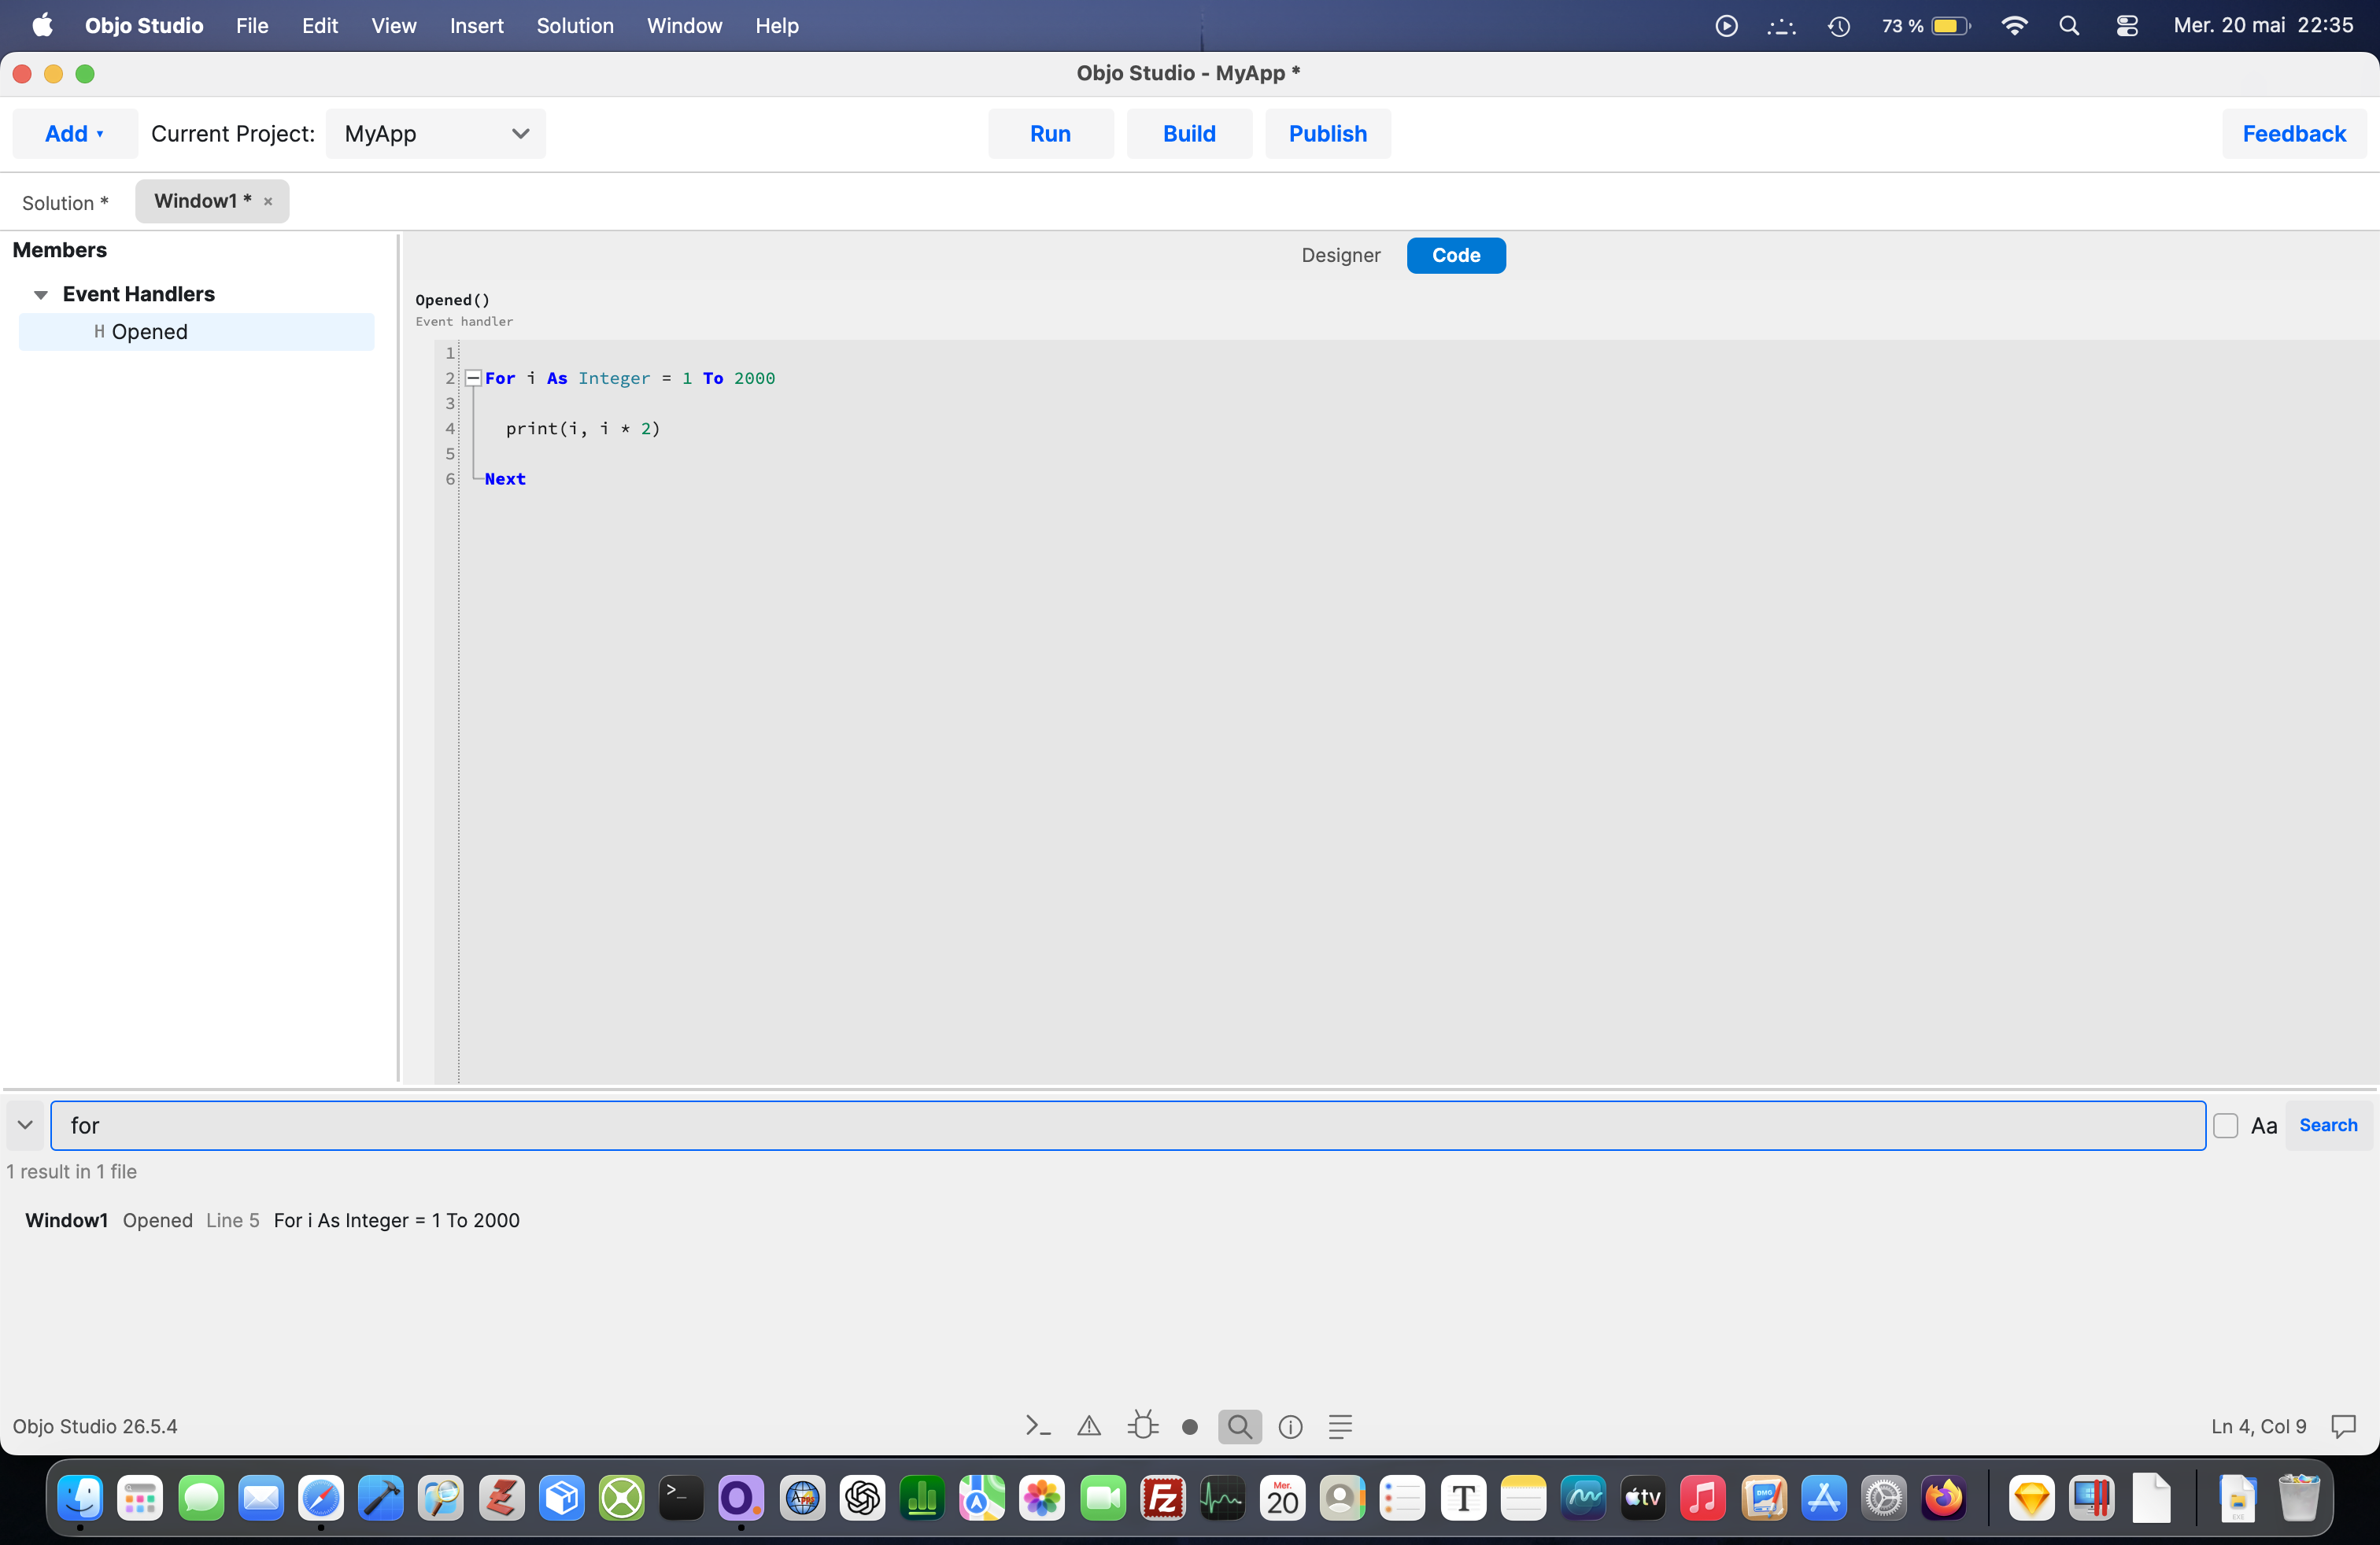Expand the search options chevron
The image size is (2380, 1545).
click(25, 1124)
